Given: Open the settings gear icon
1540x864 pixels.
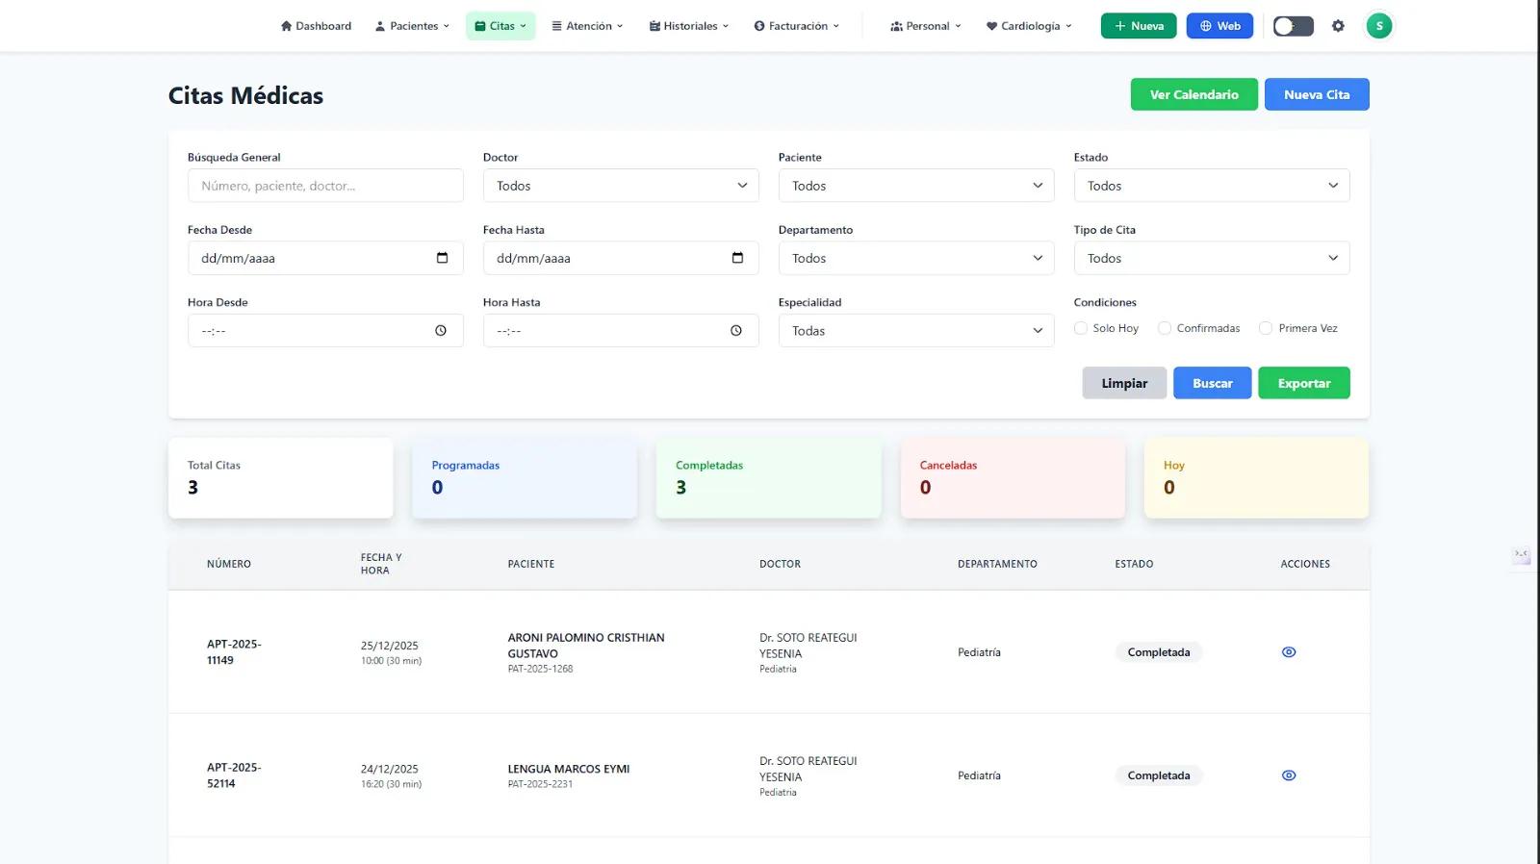Looking at the screenshot, I should [1338, 26].
